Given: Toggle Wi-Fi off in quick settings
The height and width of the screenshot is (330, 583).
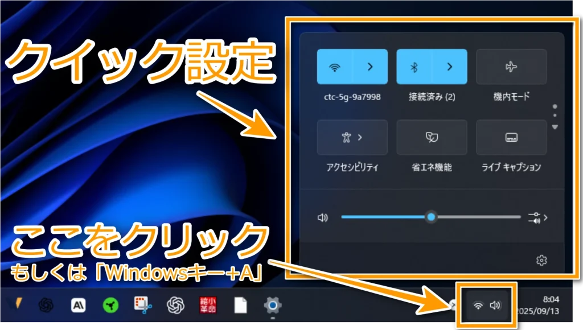Looking at the screenshot, I should point(335,67).
